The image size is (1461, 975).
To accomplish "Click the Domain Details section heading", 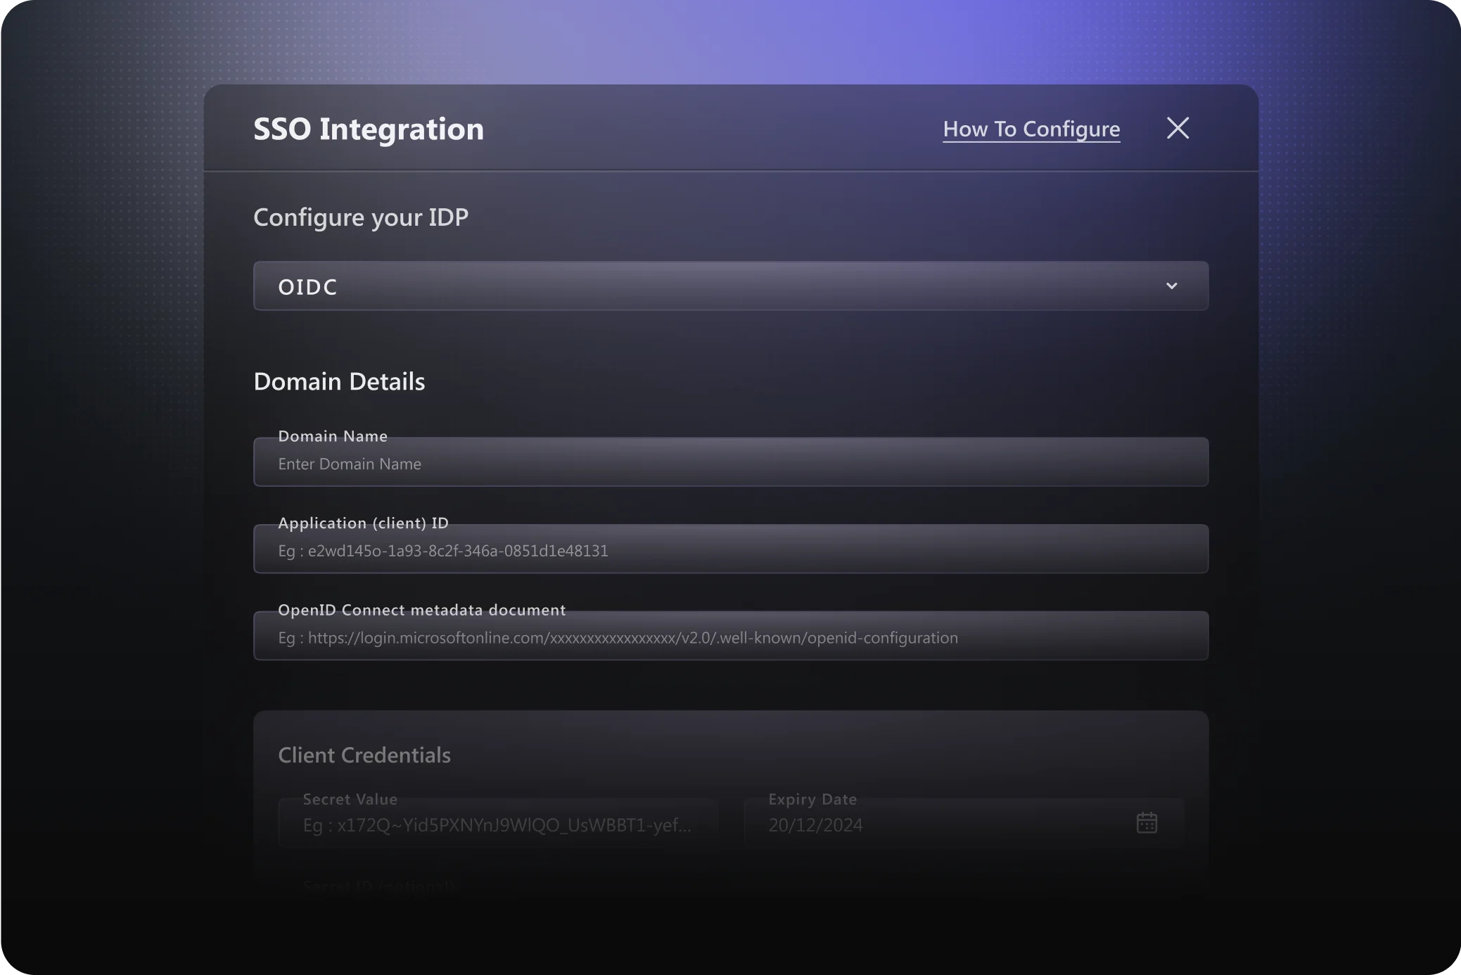I will click(x=338, y=381).
